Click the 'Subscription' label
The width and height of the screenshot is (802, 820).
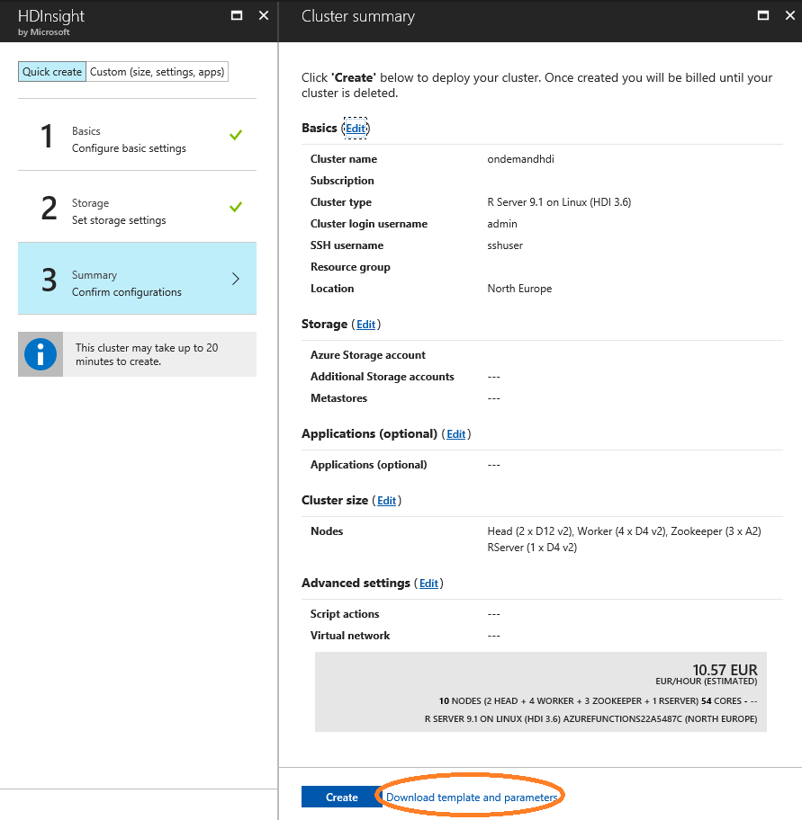coord(342,181)
